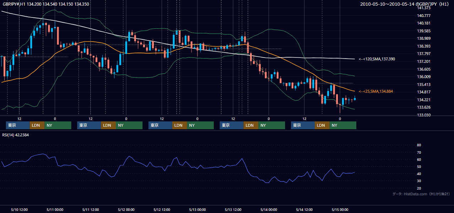
Task: Click the orange 25,SMA,134.884 indicator label
Action: click(375, 91)
